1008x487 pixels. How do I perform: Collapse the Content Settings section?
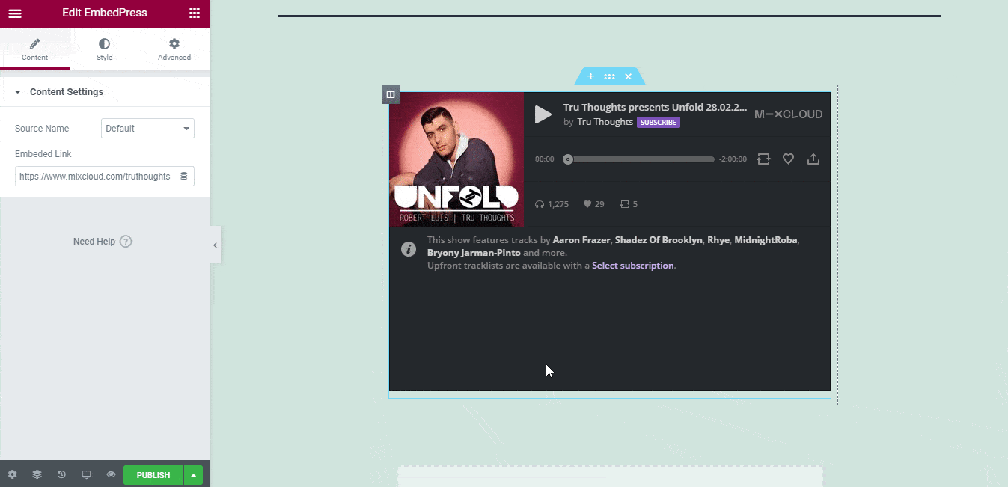pos(105,92)
